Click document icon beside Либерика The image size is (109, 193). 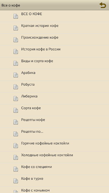[x=16, y=99]
